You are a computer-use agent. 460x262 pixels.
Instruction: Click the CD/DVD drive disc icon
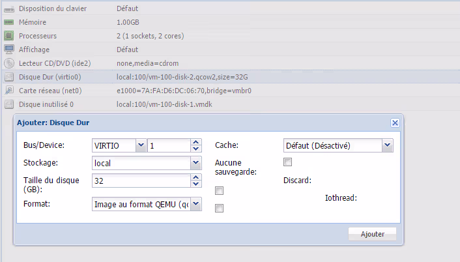[x=9, y=63]
